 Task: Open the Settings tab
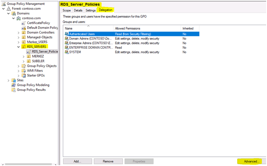tap(90, 11)
